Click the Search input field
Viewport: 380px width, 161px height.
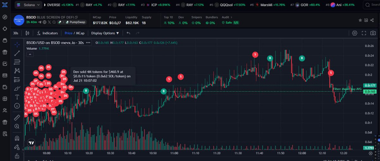coord(371,5)
